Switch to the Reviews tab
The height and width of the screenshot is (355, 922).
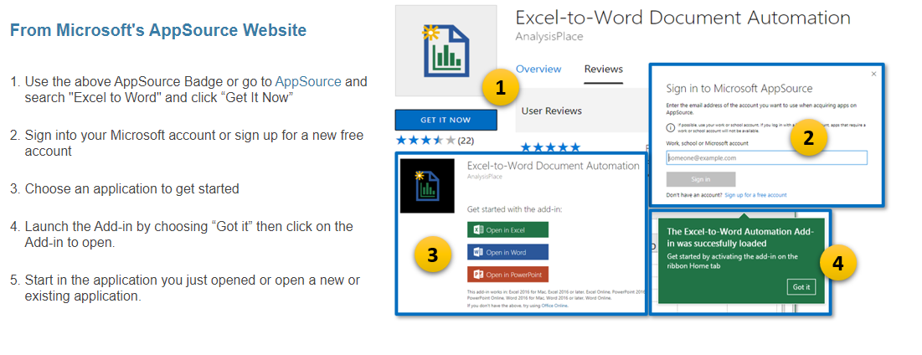[603, 69]
